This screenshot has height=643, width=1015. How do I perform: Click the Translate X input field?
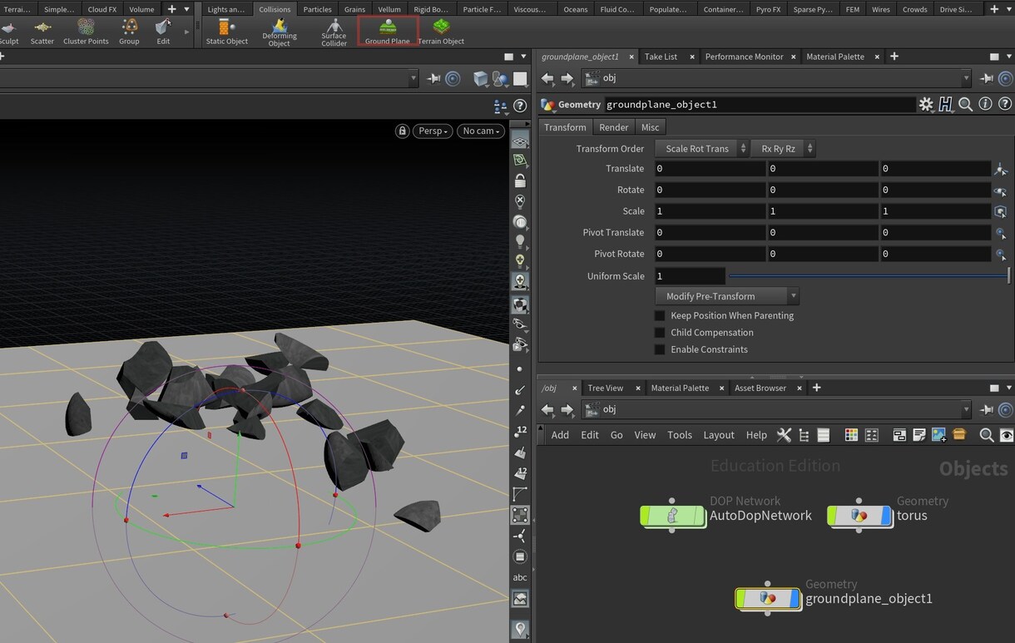tap(709, 169)
